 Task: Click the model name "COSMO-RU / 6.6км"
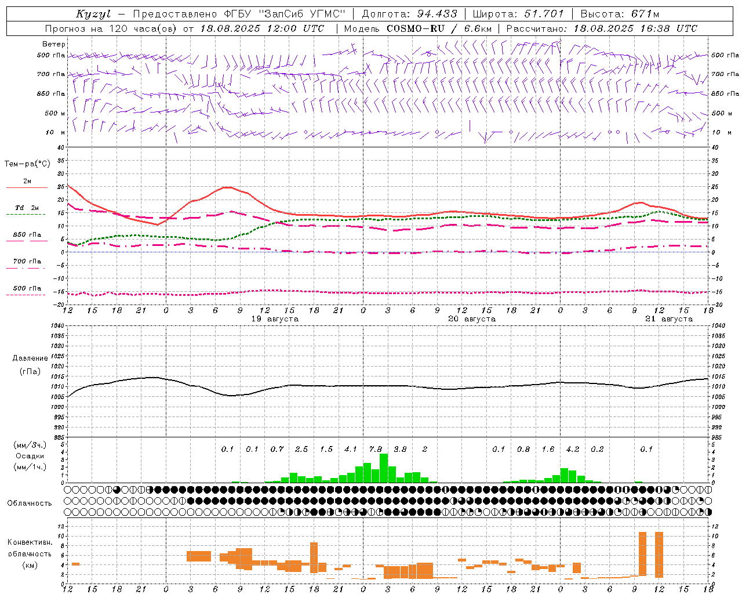tap(439, 28)
